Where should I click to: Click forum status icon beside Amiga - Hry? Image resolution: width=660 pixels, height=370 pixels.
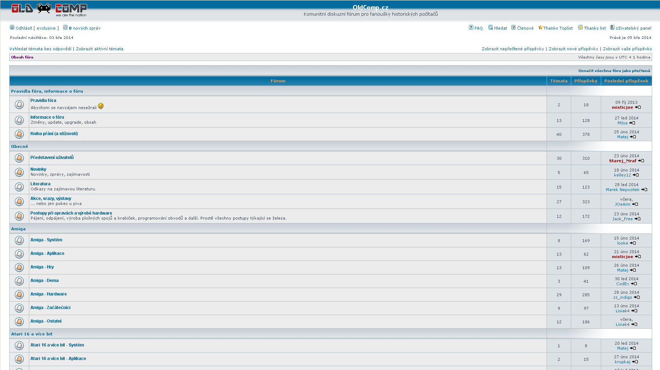(19, 267)
